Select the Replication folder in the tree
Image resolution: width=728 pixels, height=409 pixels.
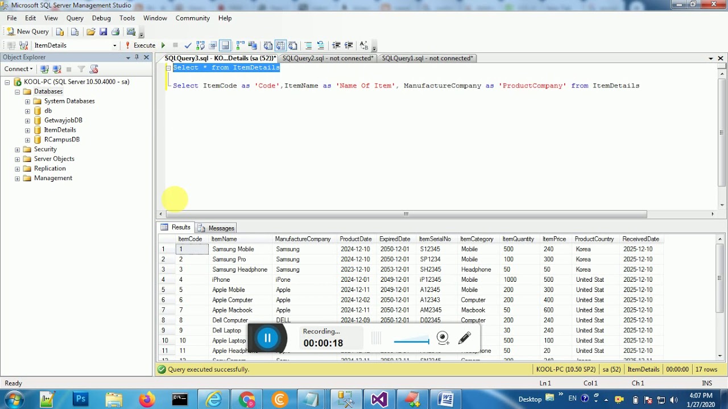[x=49, y=169]
